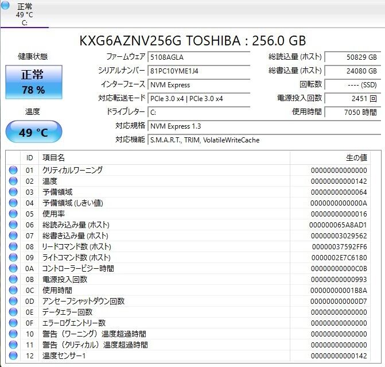The image size is (385, 367).
Task: Click the 49 °C temperature button
Action: click(34, 132)
